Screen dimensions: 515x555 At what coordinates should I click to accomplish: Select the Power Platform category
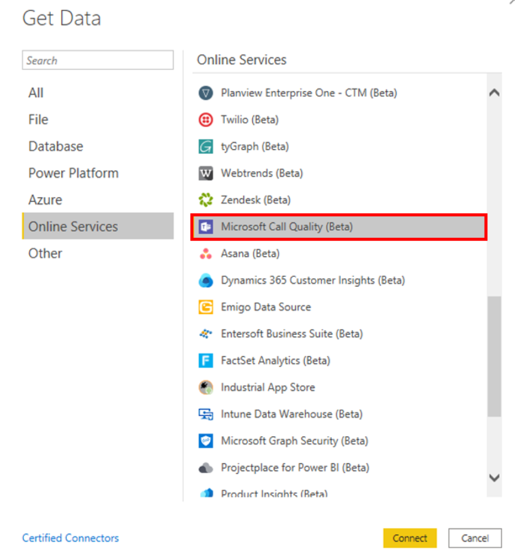tap(73, 173)
